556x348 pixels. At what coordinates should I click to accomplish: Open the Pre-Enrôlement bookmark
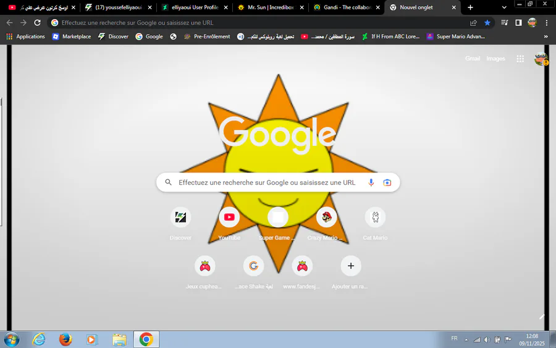[x=207, y=36]
